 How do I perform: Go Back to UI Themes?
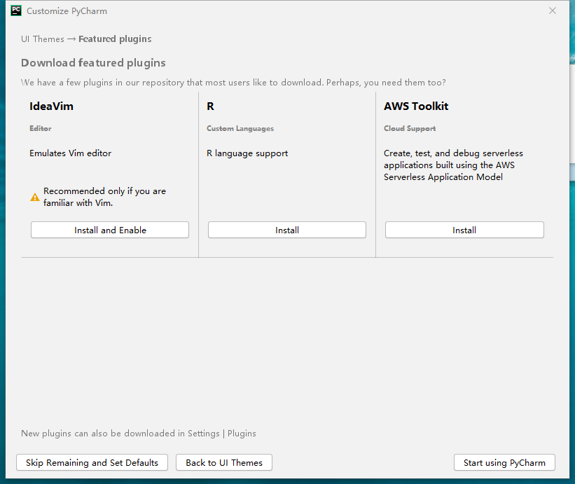224,462
